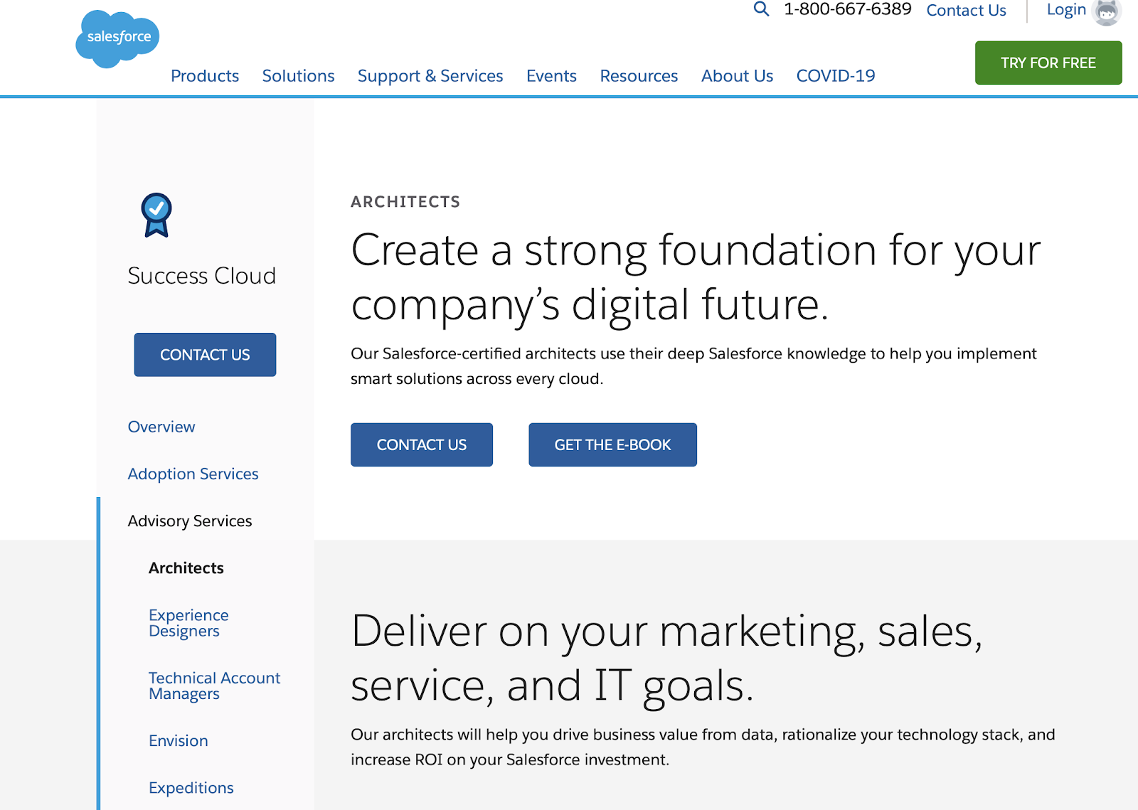Click the 'Deliver on your marketing' heading
The image size is (1138, 810).
pos(666,659)
